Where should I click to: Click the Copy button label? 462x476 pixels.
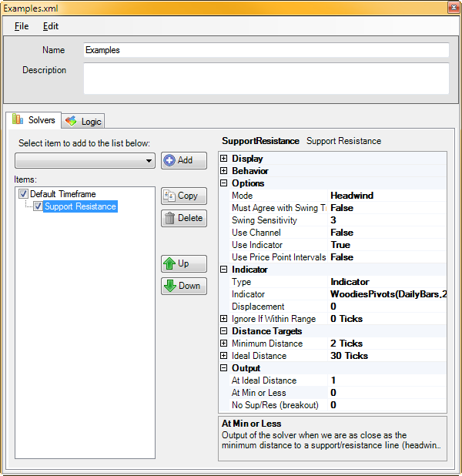[188, 196]
